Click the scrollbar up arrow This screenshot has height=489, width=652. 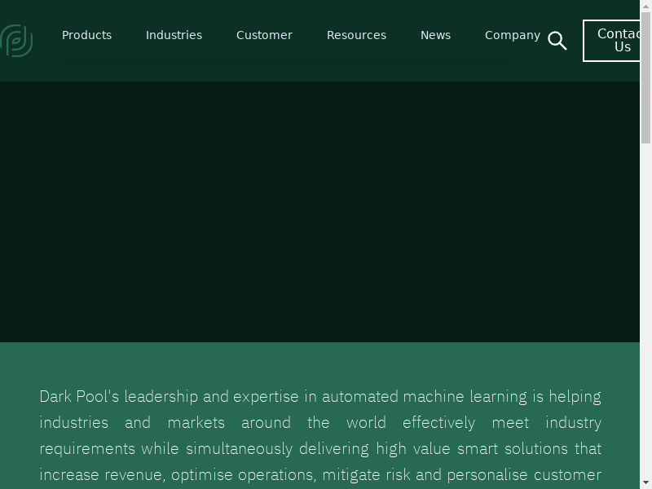tap(645, 6)
